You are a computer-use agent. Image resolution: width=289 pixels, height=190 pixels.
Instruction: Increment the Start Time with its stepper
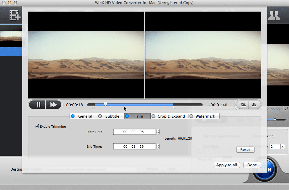(158, 130)
